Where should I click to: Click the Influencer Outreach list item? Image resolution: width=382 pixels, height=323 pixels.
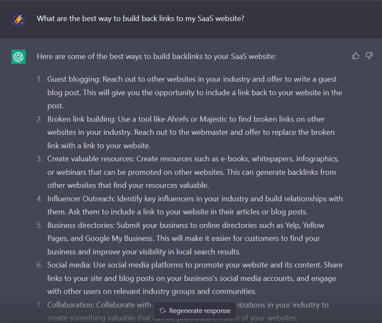tap(195, 205)
